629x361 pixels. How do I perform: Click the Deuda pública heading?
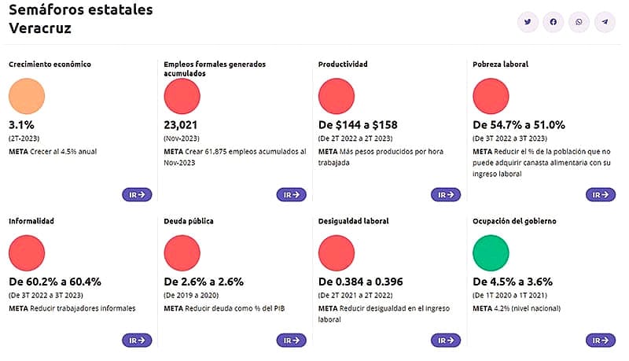click(189, 221)
